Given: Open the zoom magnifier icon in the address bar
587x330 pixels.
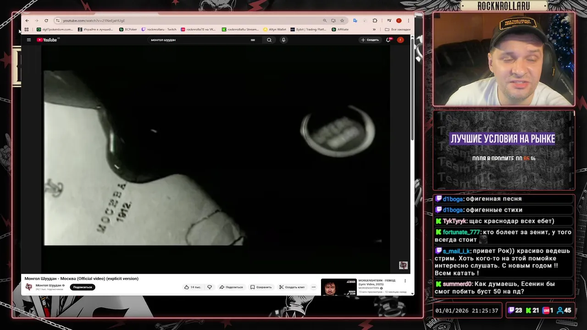Looking at the screenshot, I should pyautogui.click(x=325, y=21).
